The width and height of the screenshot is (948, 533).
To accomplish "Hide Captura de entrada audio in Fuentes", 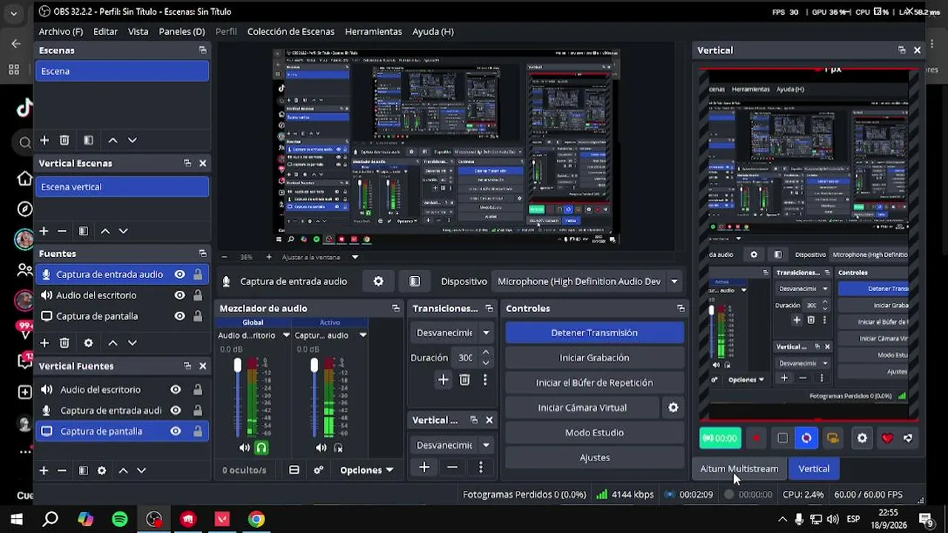I will 179,274.
